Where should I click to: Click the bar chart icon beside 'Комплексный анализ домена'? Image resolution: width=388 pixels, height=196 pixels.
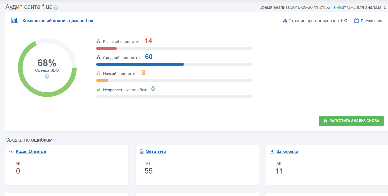coord(14,20)
